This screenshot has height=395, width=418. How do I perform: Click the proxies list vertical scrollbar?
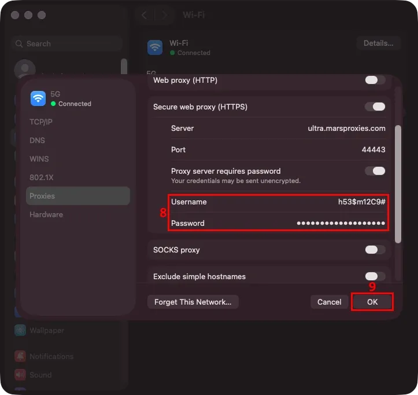[398, 184]
